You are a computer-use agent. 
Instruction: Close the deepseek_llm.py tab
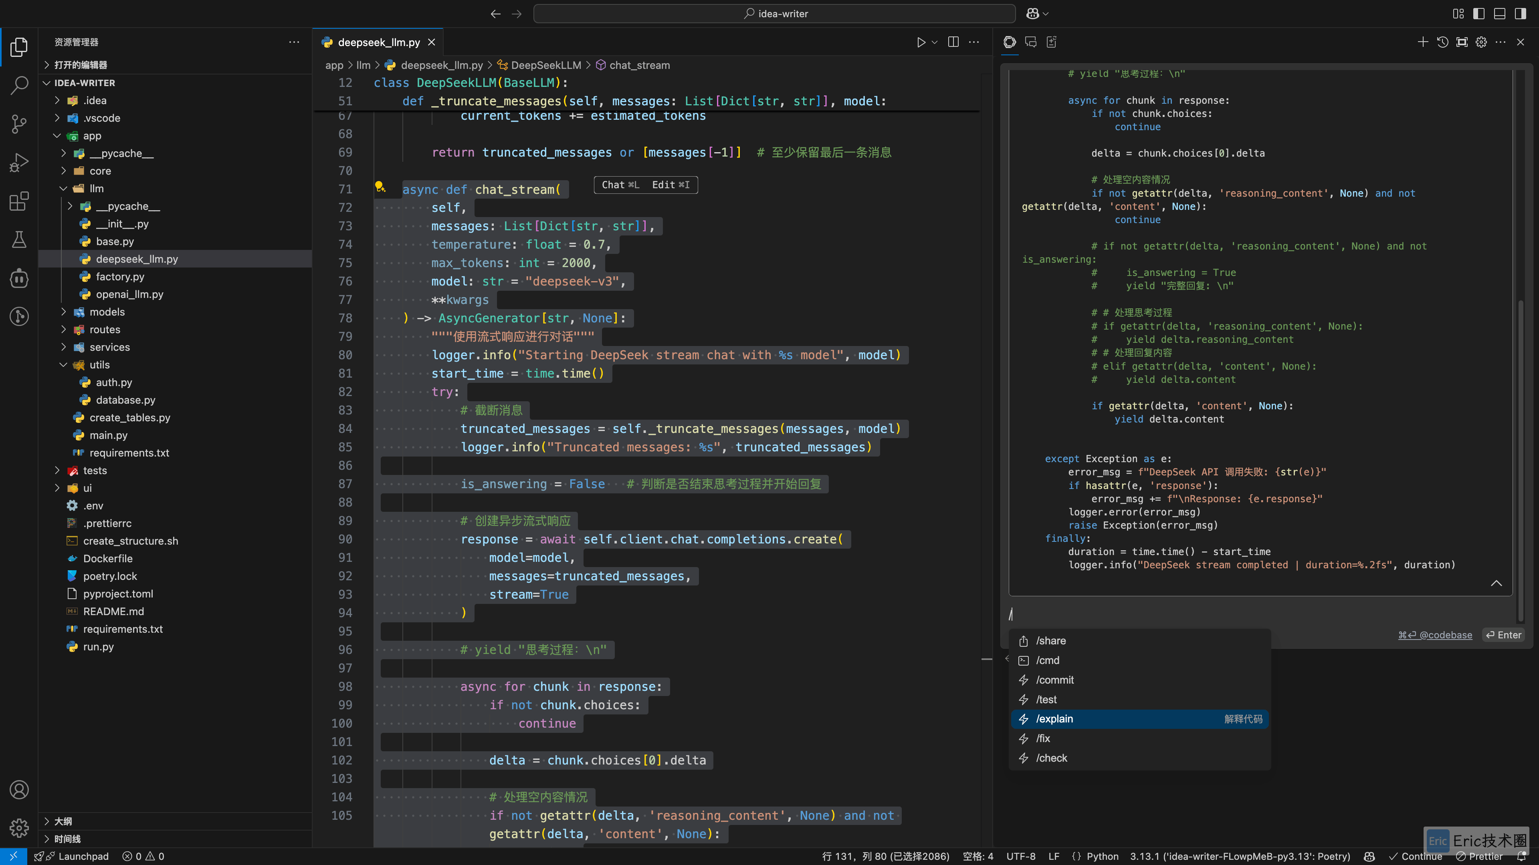click(x=431, y=42)
